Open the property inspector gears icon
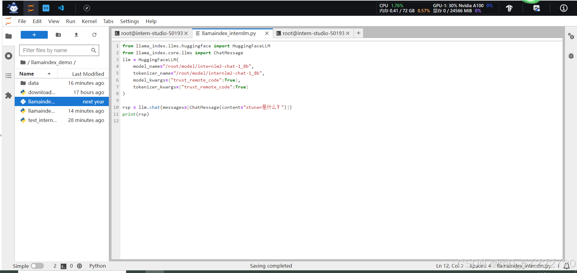 (x=571, y=36)
